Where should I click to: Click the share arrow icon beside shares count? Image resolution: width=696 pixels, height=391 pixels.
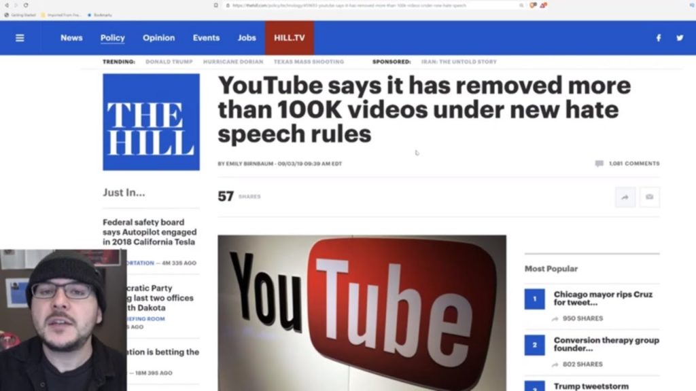click(x=625, y=197)
